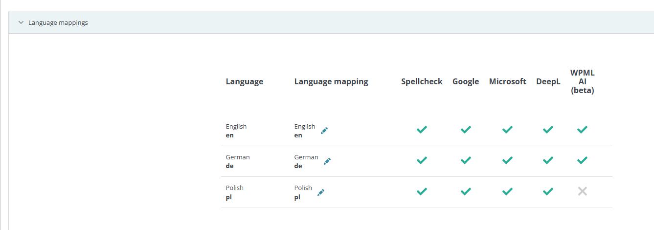Click the WPML AI (beta) column header

point(582,81)
